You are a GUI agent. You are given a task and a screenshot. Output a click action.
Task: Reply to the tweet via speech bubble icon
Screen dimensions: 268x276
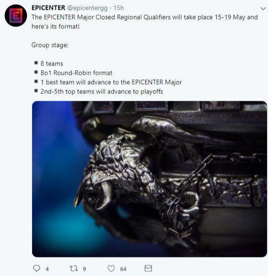click(36, 269)
